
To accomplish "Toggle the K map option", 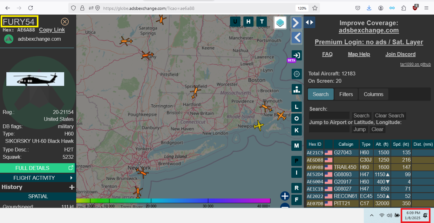I will tap(297, 130).
